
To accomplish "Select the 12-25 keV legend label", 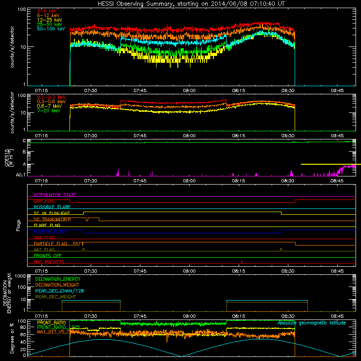I will 50,20.
